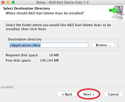Minimize the window using yellow button
125x102 pixels.
pos(8,2)
